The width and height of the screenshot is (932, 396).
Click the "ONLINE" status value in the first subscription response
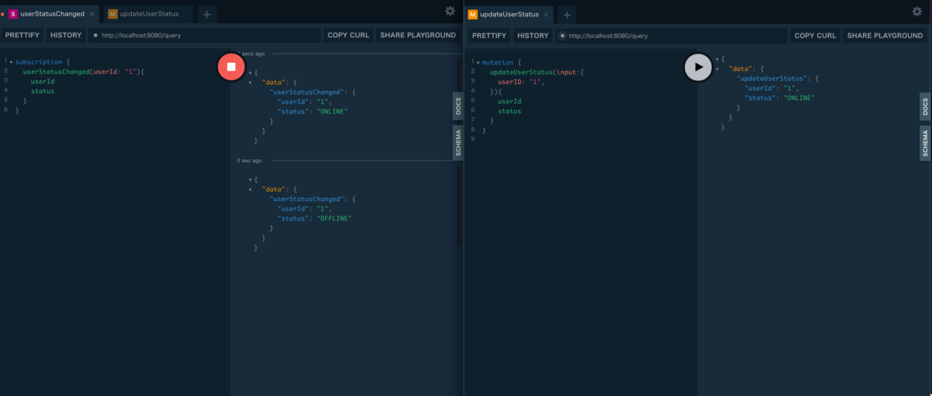pos(332,111)
